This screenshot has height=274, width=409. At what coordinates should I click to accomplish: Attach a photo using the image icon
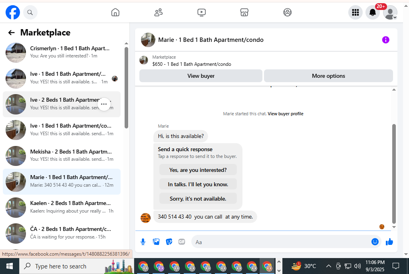tap(156, 242)
